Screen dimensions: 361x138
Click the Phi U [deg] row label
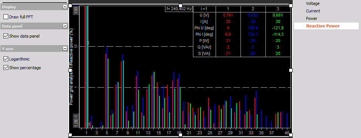click(204, 28)
